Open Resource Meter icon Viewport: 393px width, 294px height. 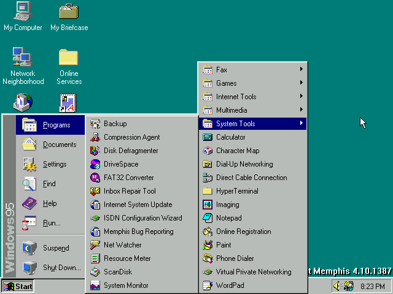tap(95, 258)
